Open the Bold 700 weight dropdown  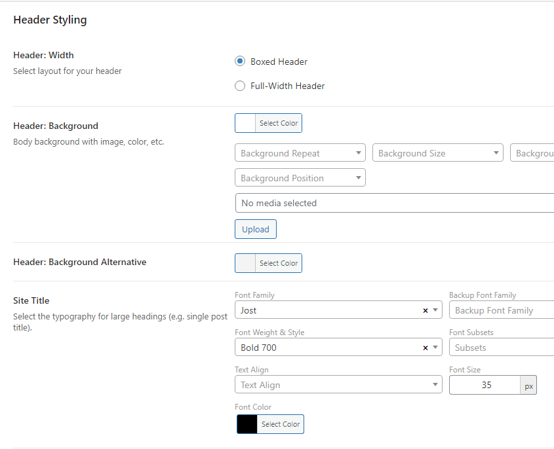coord(338,347)
